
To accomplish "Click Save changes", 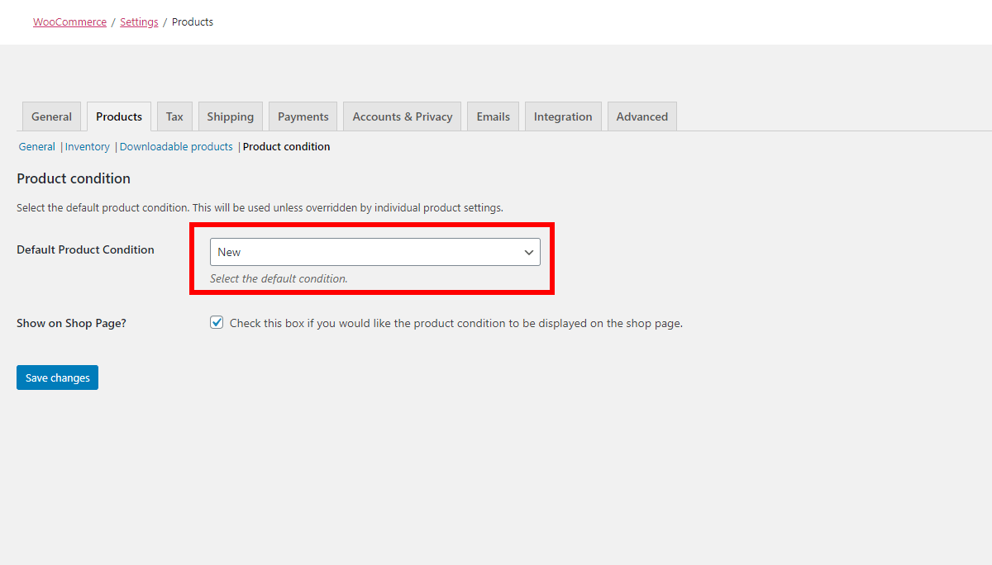I will point(57,377).
